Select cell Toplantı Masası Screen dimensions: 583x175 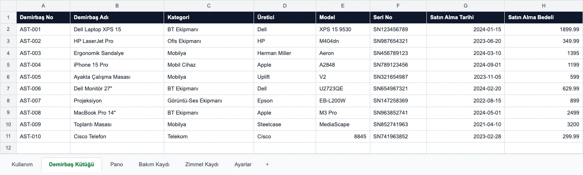point(117,125)
